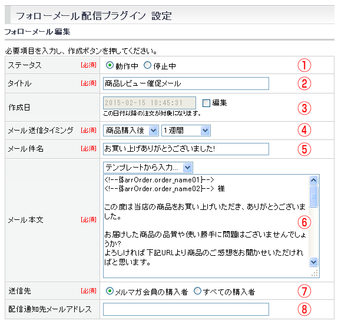Enable the 編集 checkbox for 作成日
This screenshot has height=324, width=338.
point(206,103)
